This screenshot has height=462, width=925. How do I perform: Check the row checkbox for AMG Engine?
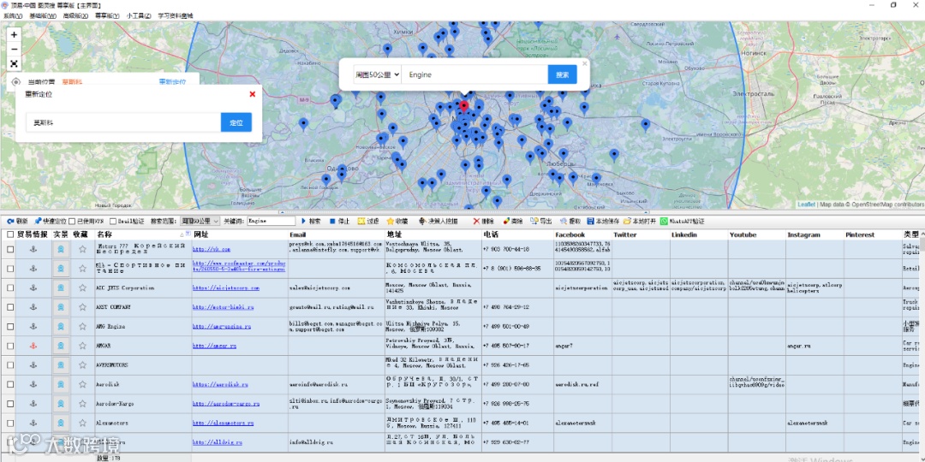click(x=10, y=327)
